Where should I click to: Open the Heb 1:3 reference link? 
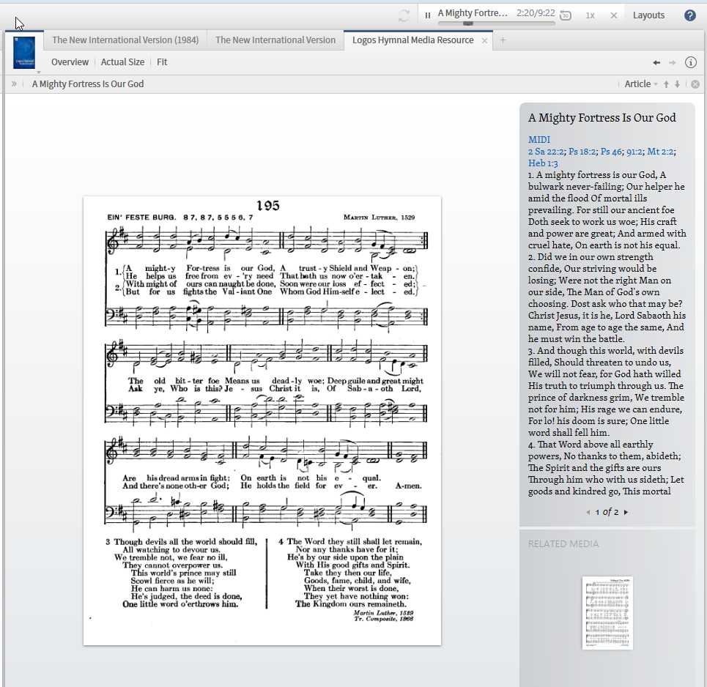543,163
